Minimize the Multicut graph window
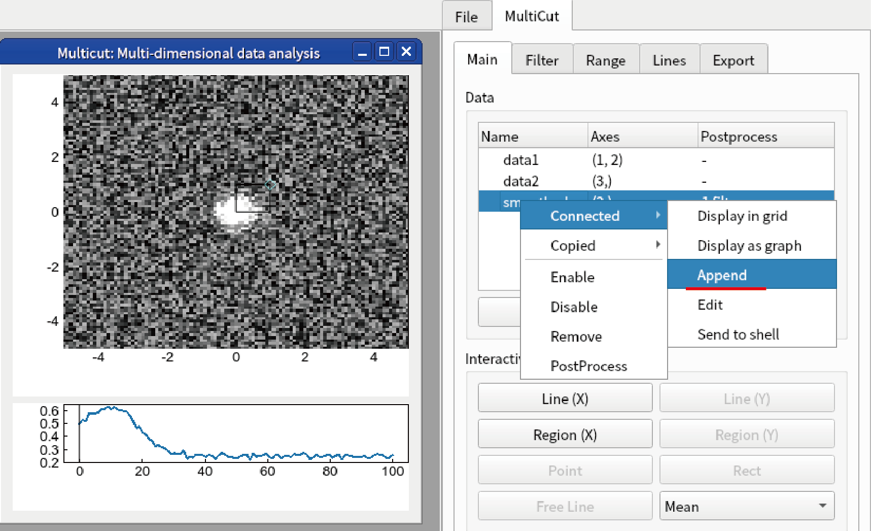 tap(362, 52)
